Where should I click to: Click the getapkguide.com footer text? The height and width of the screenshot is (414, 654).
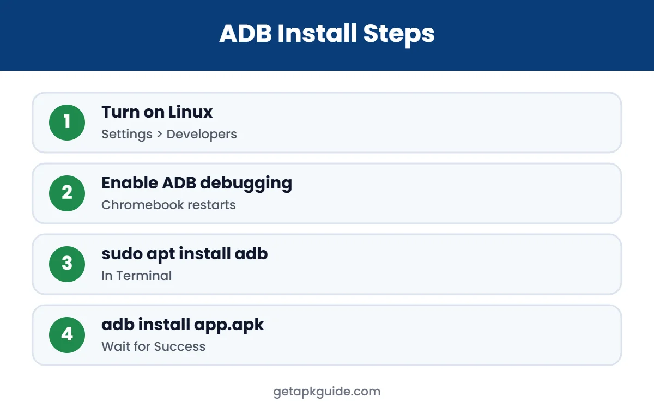point(327,392)
